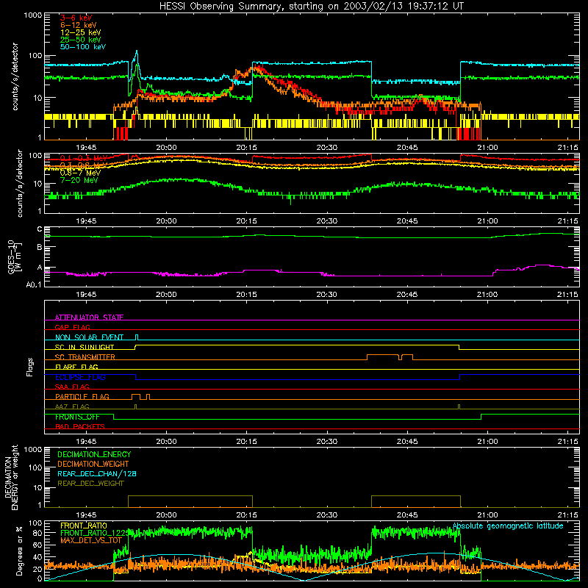
Task: Select the 20:30 time tick under GOES panel
Action: [x=326, y=295]
